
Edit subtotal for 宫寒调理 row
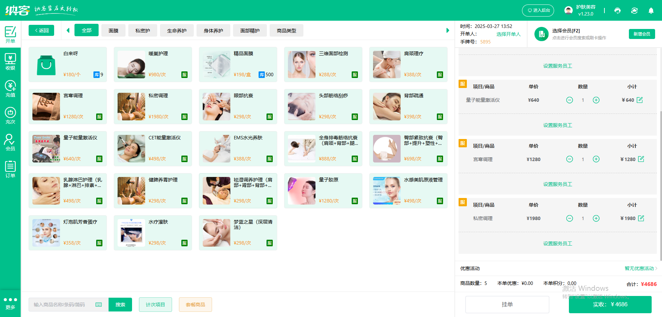tap(641, 159)
